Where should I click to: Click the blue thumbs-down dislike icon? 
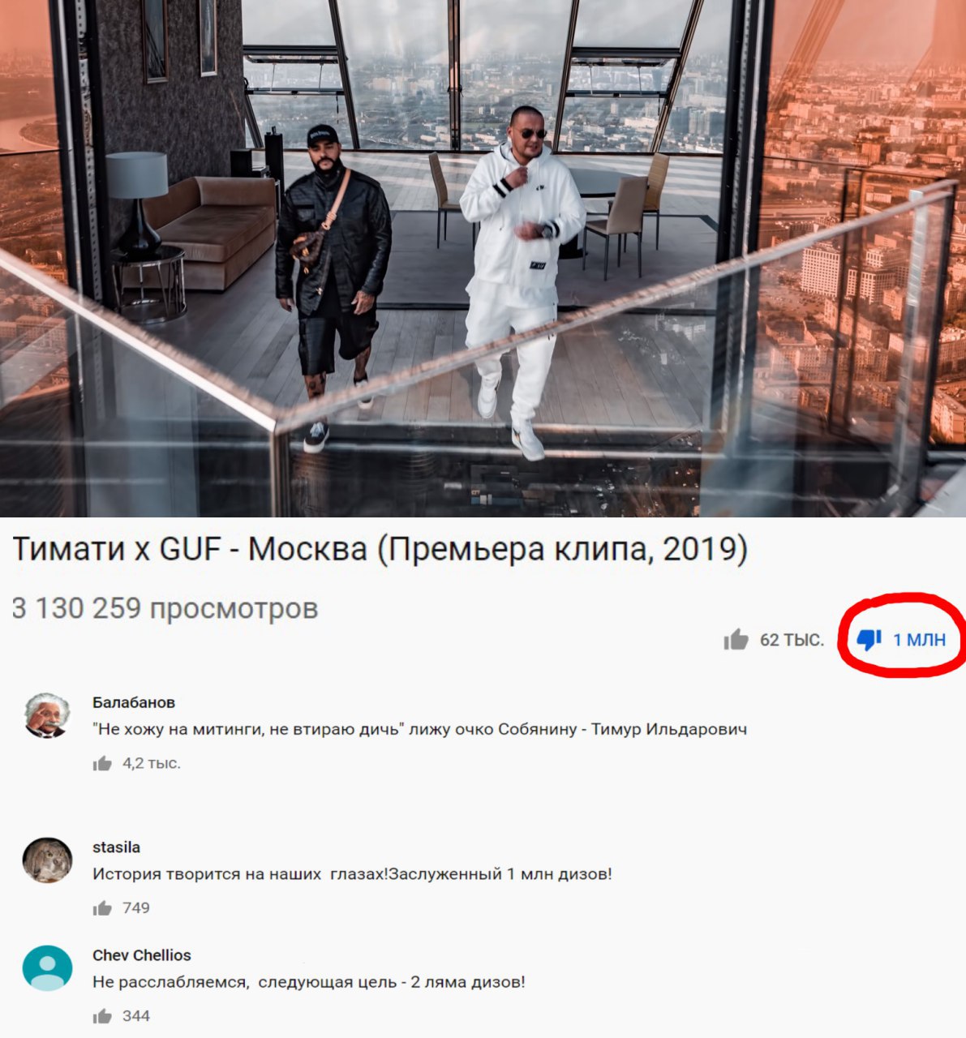click(869, 640)
